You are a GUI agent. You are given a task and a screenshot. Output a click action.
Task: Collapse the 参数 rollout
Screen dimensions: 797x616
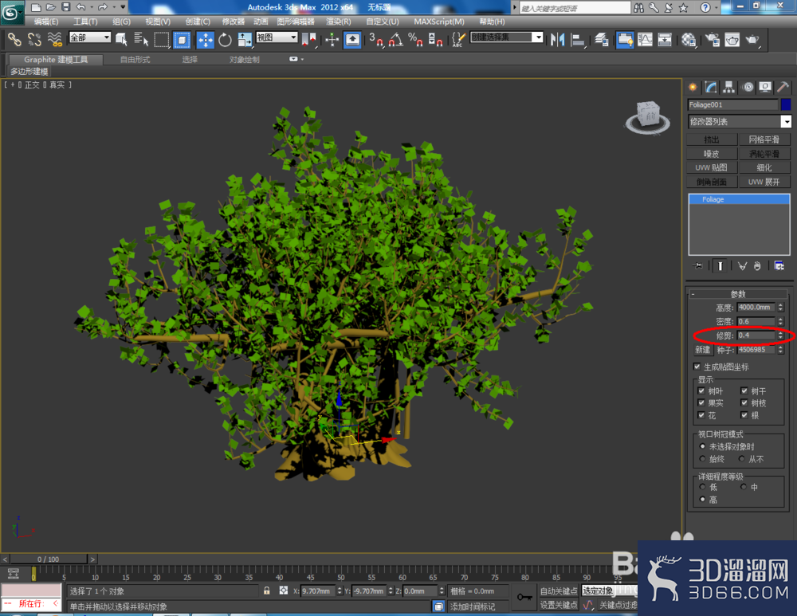[738, 294]
